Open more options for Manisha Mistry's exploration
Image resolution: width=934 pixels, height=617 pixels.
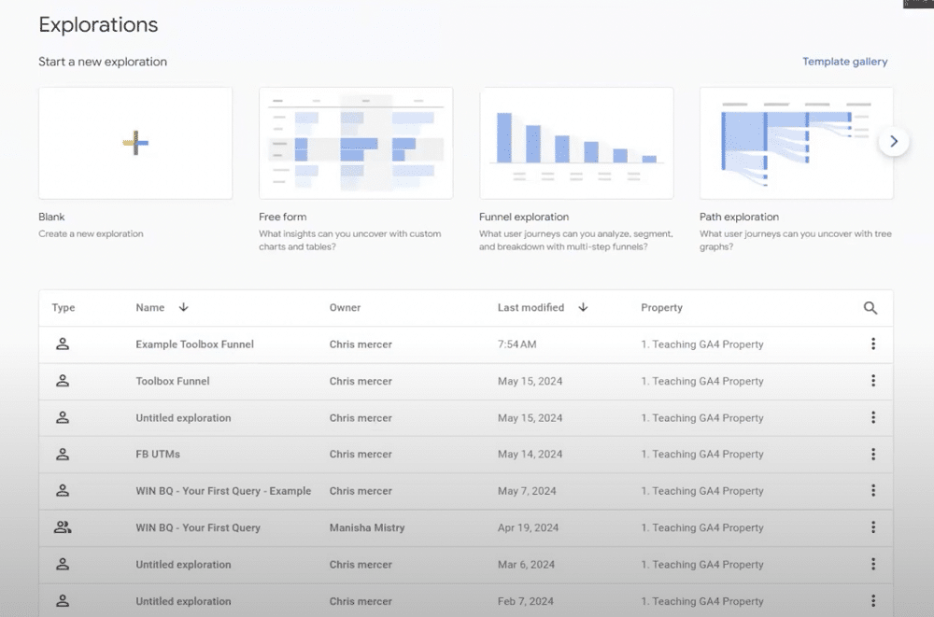point(872,527)
